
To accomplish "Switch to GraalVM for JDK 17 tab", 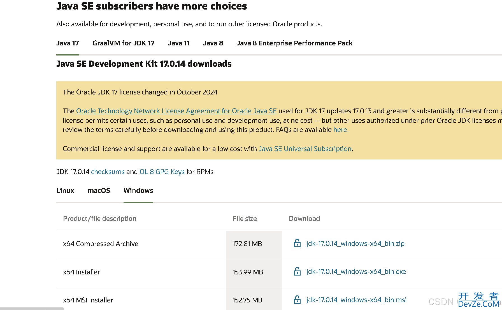I will (x=124, y=43).
